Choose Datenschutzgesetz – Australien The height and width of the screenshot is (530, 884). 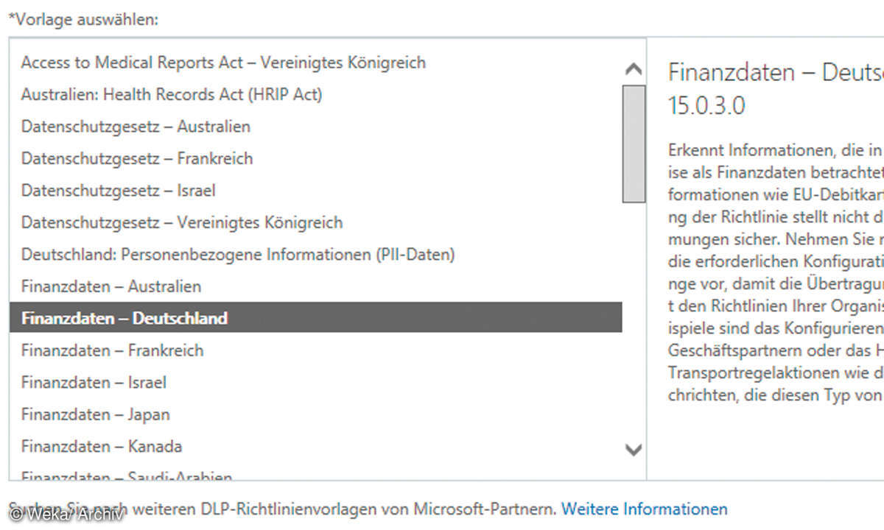click(136, 127)
